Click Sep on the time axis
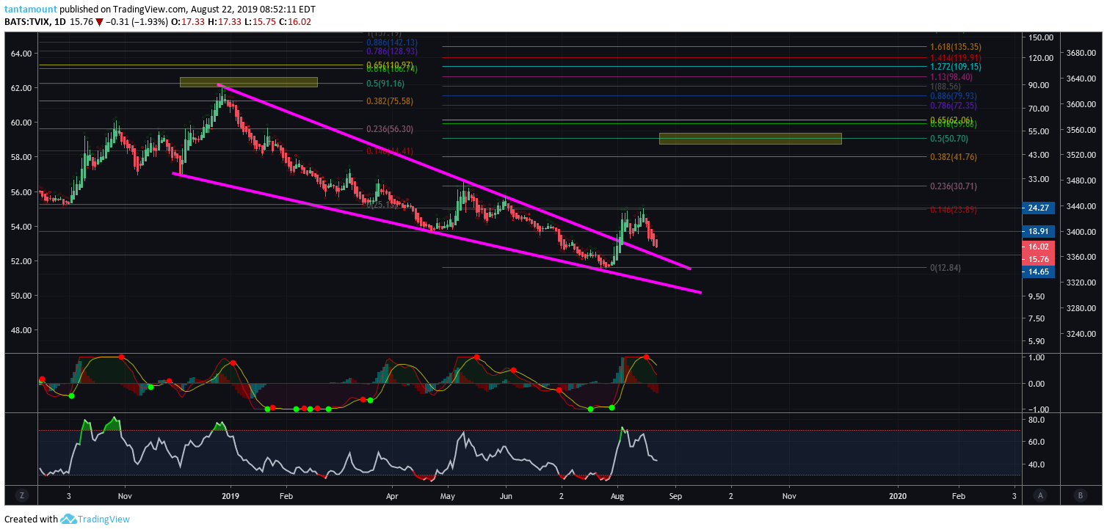This screenshot has height=532, width=1107. pyautogui.click(x=675, y=495)
